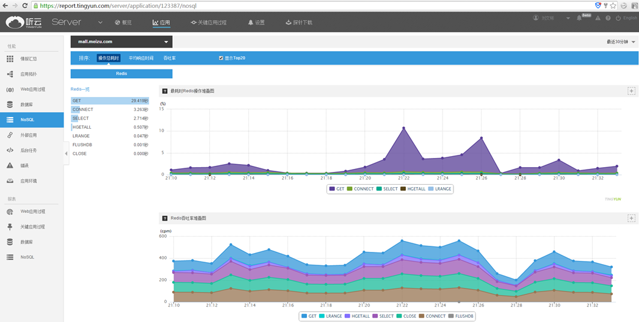Click the Redis button
The image size is (639, 322).
pyautogui.click(x=121, y=73)
